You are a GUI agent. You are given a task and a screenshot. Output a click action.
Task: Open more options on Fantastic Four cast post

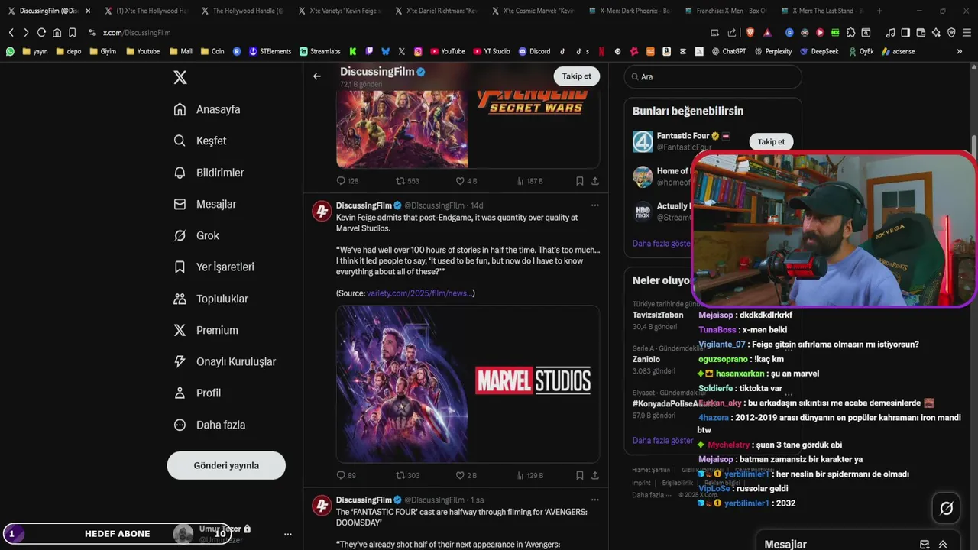(595, 500)
